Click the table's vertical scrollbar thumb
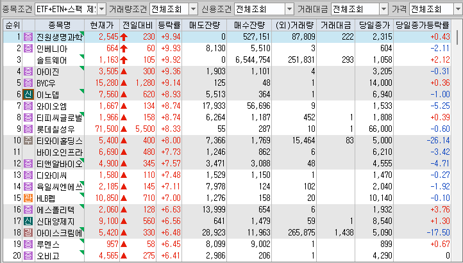 (457, 37)
